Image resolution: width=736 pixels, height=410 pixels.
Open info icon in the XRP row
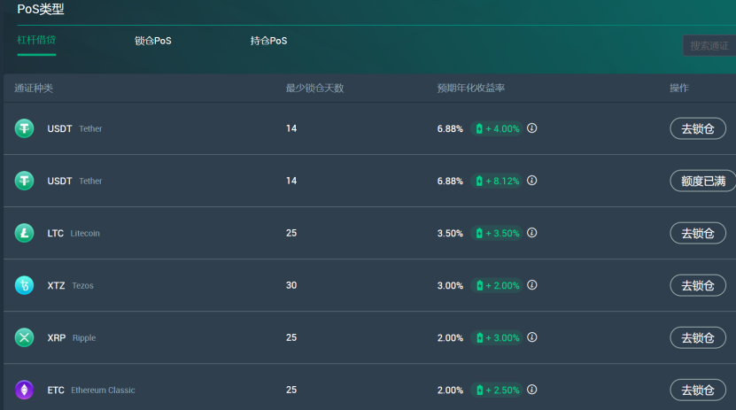[531, 337]
